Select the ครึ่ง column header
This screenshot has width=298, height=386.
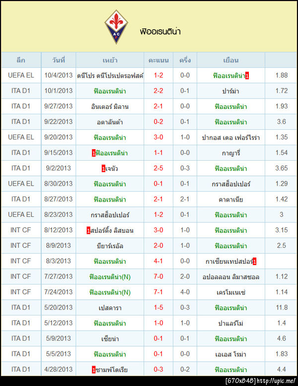coord(185,60)
